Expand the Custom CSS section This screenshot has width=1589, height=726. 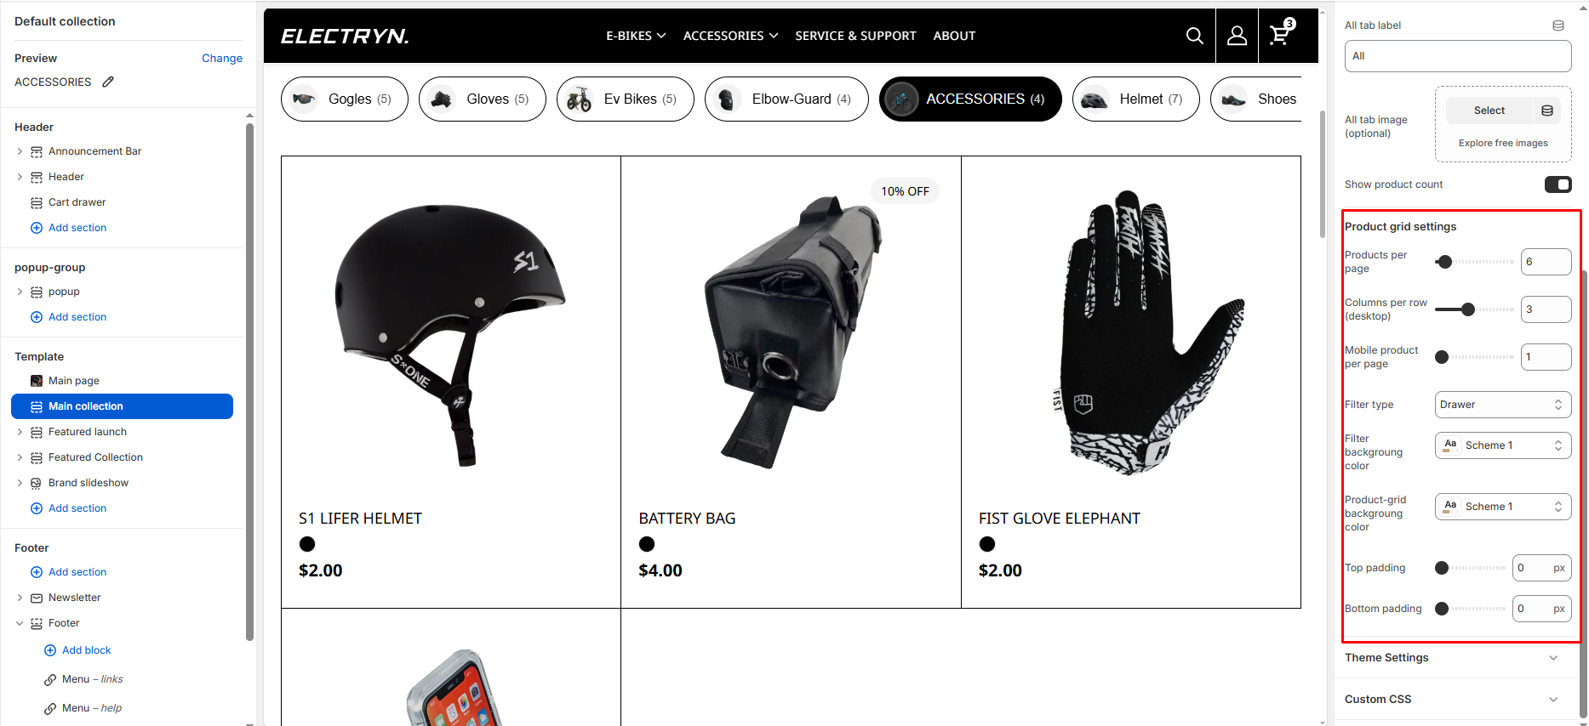coord(1452,700)
